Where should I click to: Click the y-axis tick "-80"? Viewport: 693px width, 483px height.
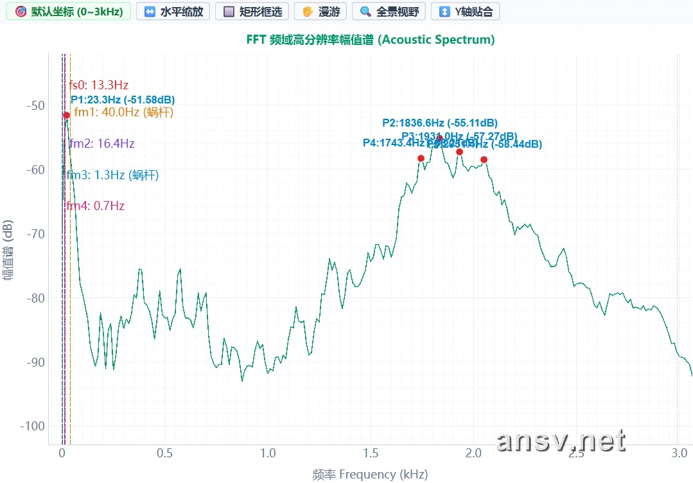(36, 298)
